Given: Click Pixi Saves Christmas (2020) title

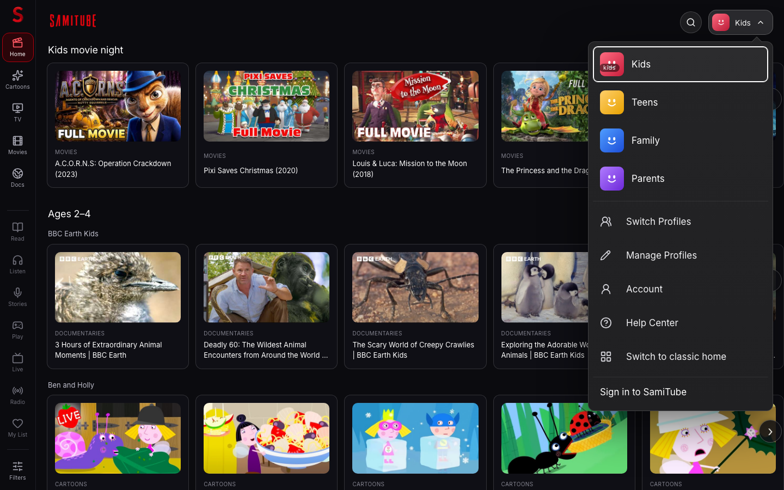Looking at the screenshot, I should tap(251, 170).
